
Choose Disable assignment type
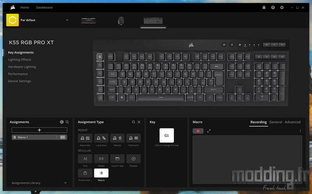[x=133, y=159]
